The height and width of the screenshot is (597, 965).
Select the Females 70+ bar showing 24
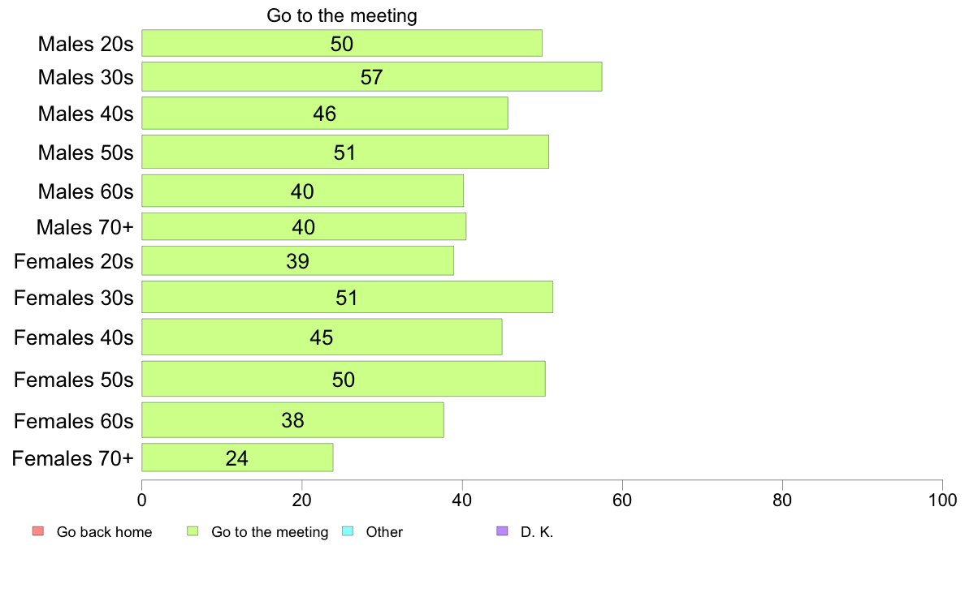[x=237, y=457]
